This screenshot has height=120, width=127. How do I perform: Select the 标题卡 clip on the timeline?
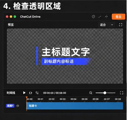[x=75, y=106]
